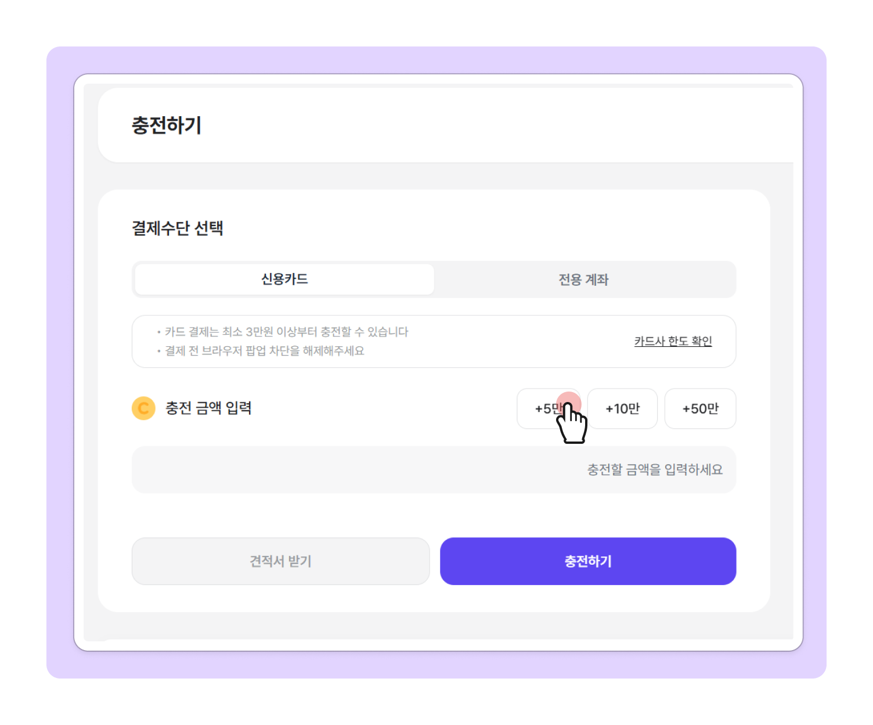The image size is (873, 725).
Task: Click the 충전 금액 입력 label
Action: click(208, 408)
